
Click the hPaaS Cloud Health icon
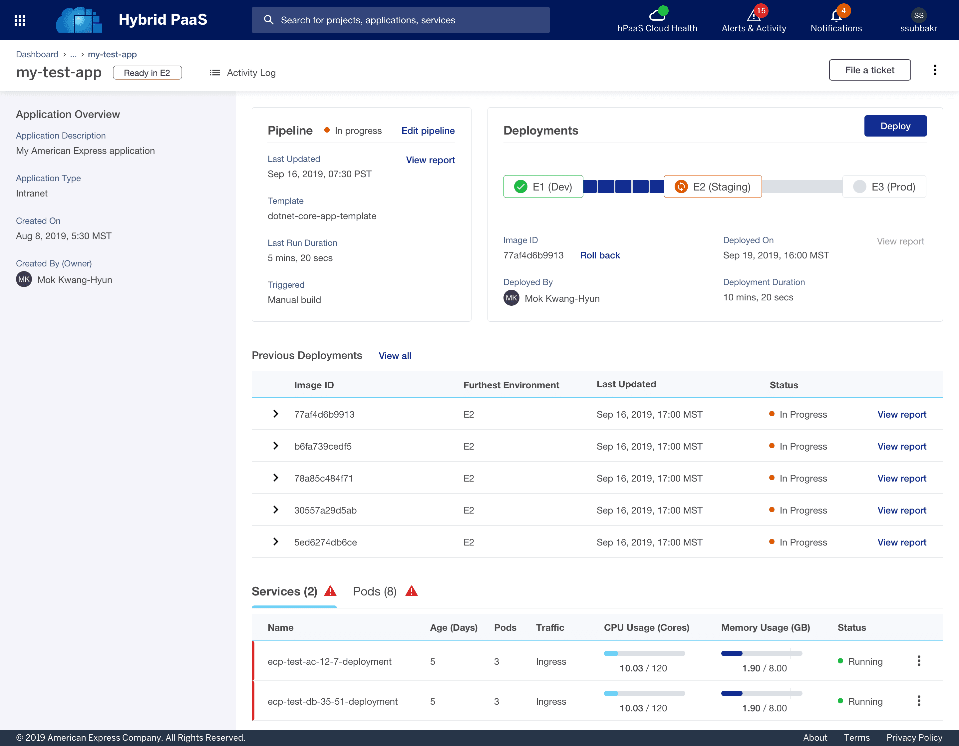tap(657, 15)
